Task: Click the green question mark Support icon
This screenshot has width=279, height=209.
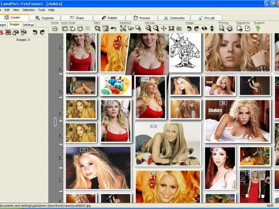Action: [x=258, y=29]
